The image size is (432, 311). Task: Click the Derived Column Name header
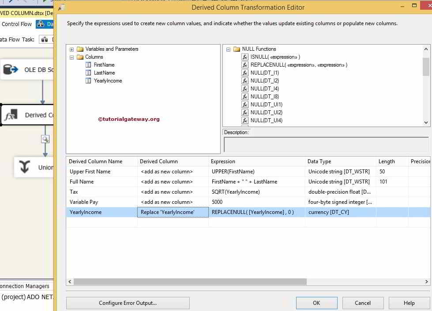pyautogui.click(x=101, y=161)
